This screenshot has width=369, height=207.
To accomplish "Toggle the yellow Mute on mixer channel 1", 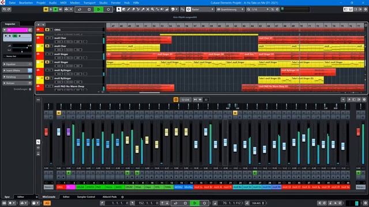I will pyautogui.click(x=59, y=113).
